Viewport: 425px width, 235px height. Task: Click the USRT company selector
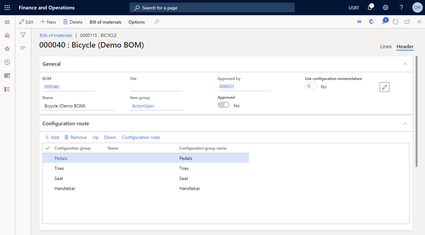pyautogui.click(x=354, y=7)
